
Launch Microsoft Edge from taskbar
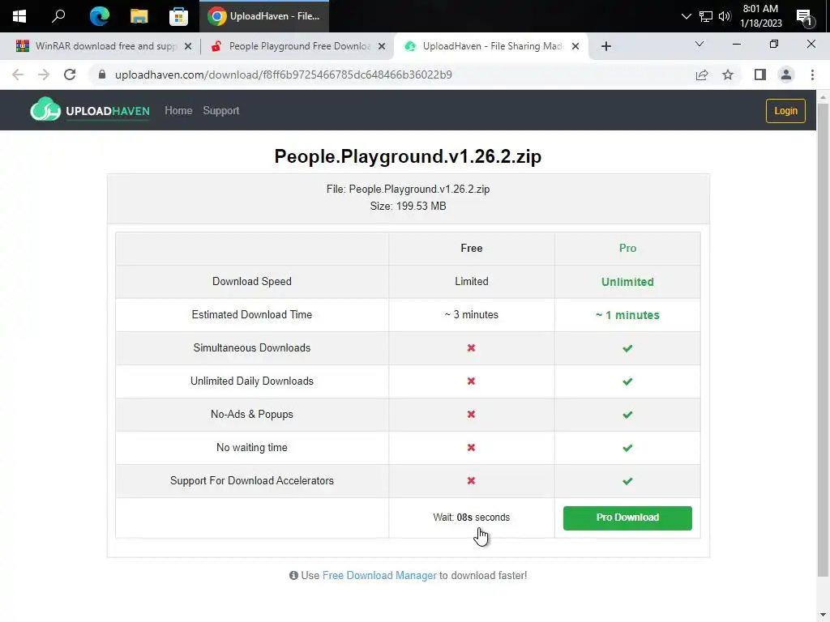99,16
